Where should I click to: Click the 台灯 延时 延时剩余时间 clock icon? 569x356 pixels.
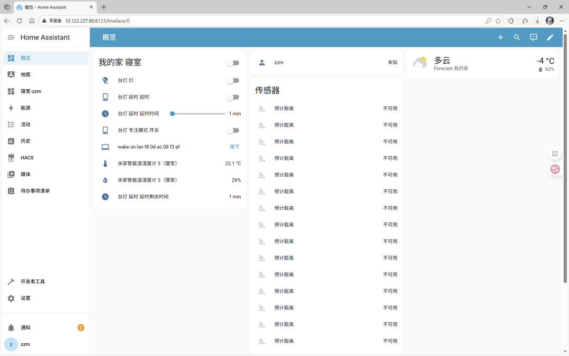[105, 197]
